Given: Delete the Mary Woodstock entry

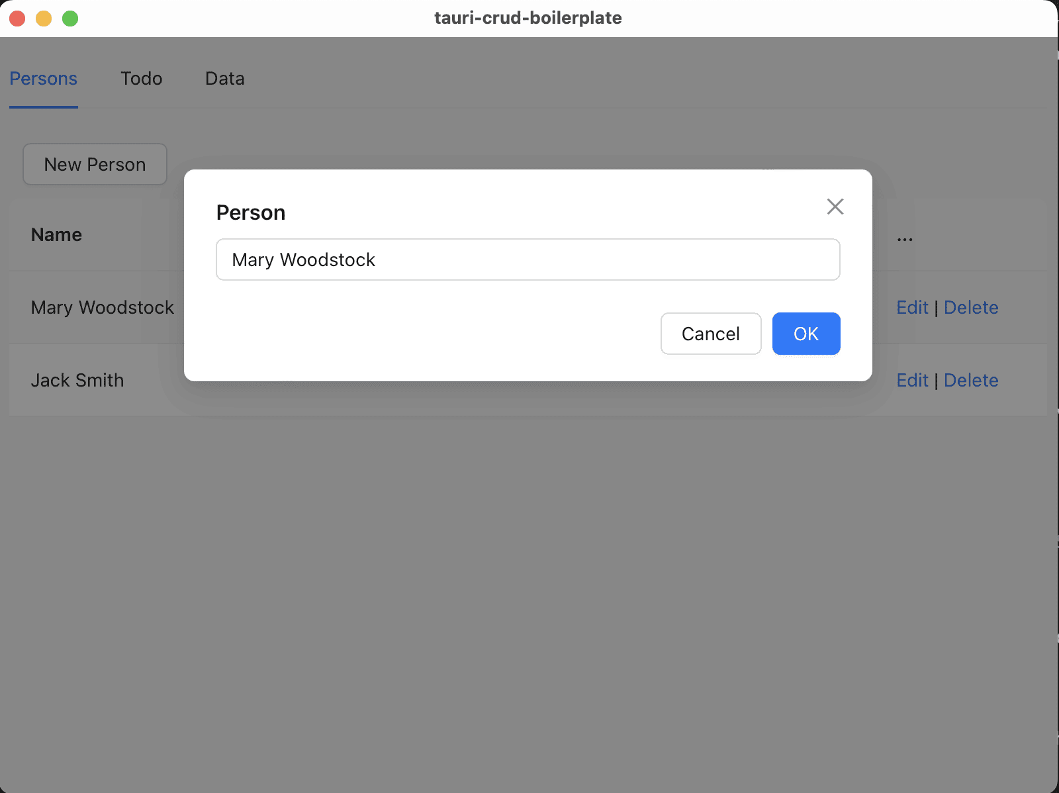Looking at the screenshot, I should (970, 308).
